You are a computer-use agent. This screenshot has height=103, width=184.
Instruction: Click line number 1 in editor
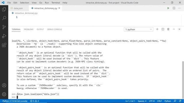tap(17, 17)
